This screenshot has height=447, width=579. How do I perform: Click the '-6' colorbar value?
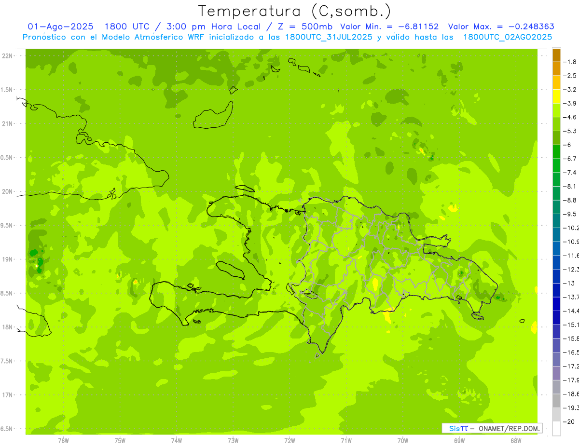coord(567,145)
